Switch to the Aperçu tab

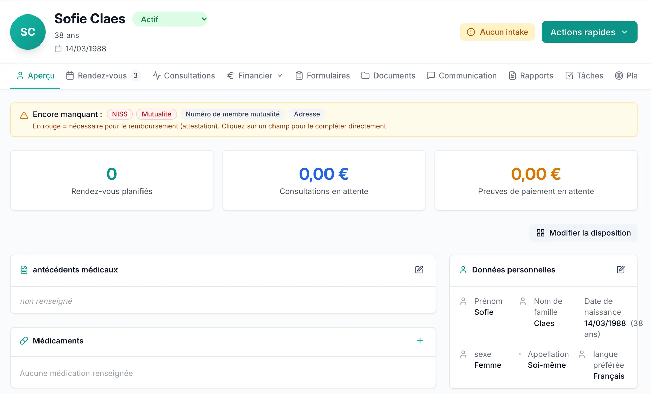coord(35,75)
